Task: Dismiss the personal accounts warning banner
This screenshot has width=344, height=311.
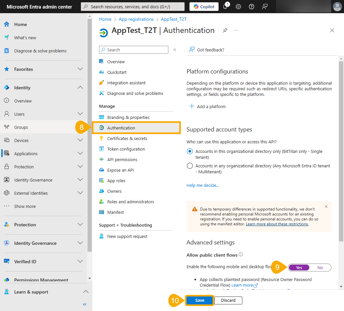Action: pos(326,207)
